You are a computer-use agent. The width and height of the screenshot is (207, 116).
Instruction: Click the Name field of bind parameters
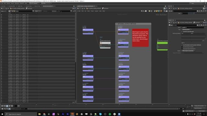pyautogui.click(x=193, y=27)
